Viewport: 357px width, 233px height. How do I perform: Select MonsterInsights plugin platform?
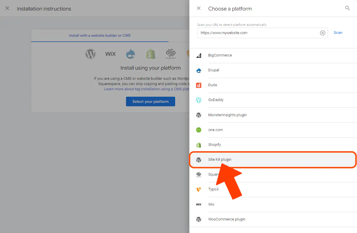[x=227, y=115]
